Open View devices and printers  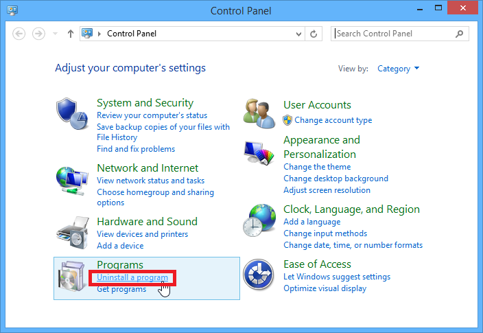[142, 234]
